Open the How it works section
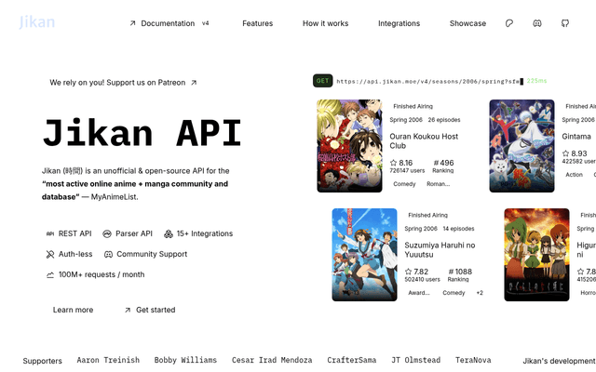Screen dimensions: 596x372 325,23
